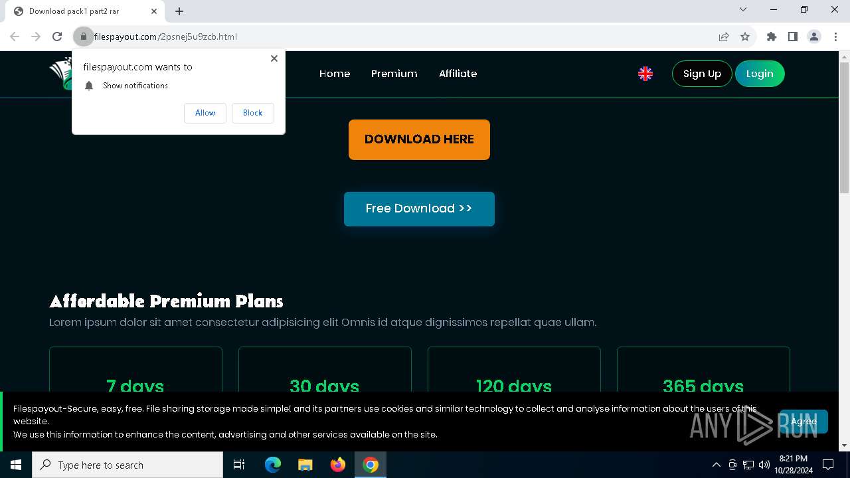Click the Chrome taskbar icon
Viewport: 850px width, 478px height.
(371, 465)
